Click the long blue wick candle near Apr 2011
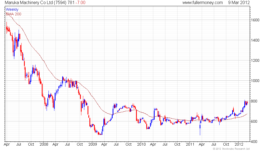Image resolution: width=264 pixels, height=151 pixels. [x=200, y=129]
